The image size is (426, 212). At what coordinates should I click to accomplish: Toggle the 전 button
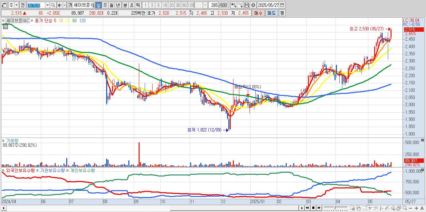tap(23, 5)
